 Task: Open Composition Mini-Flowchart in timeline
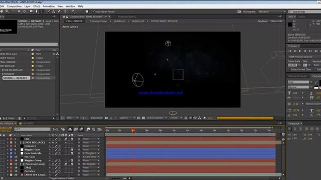click(55, 129)
